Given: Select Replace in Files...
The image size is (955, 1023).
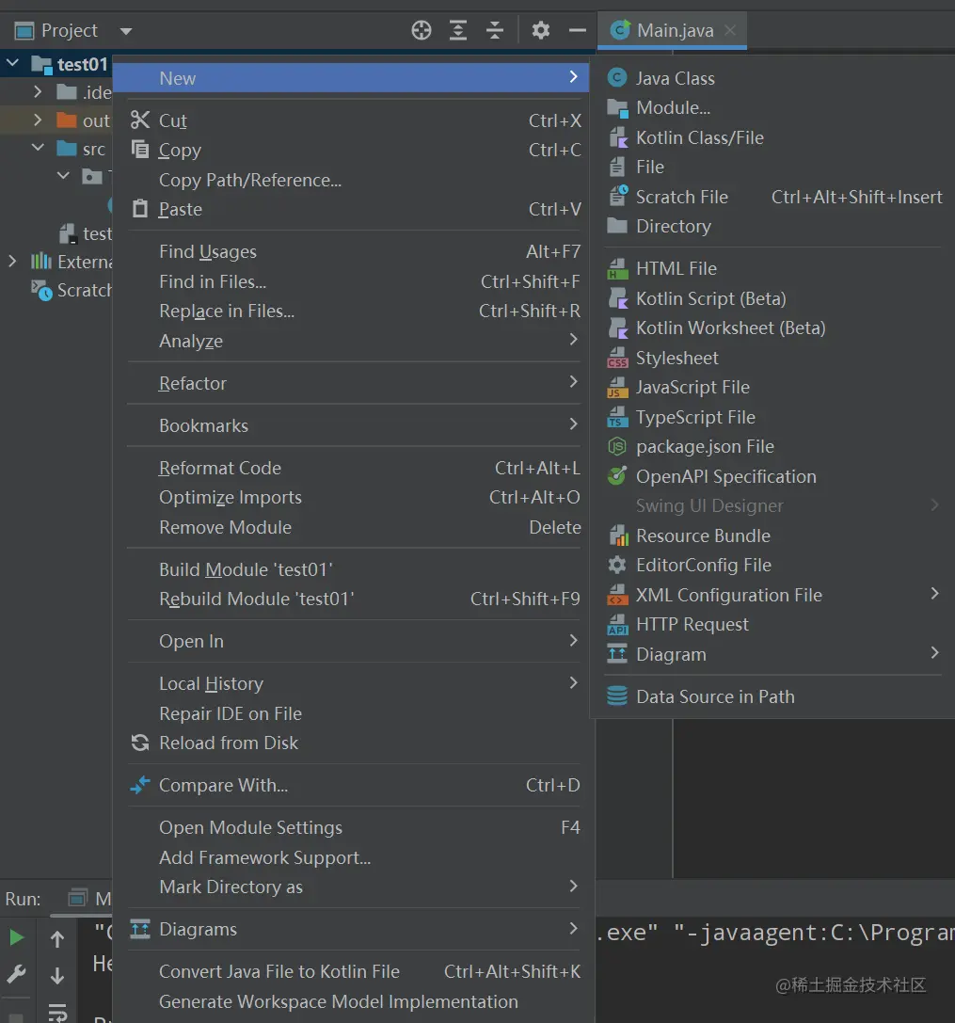Looking at the screenshot, I should pyautogui.click(x=353, y=312).
